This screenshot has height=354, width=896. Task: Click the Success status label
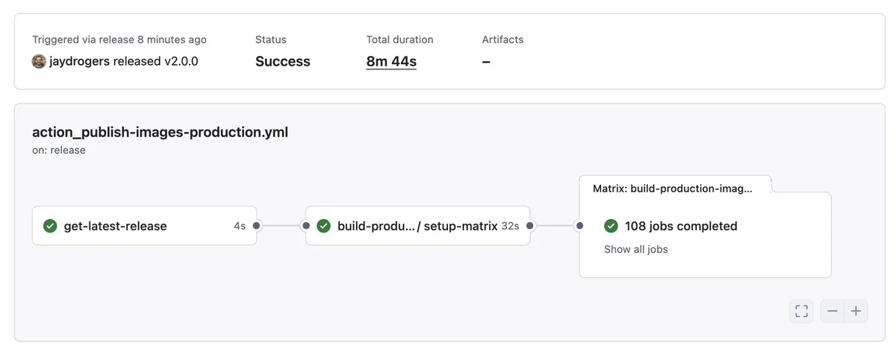(283, 61)
